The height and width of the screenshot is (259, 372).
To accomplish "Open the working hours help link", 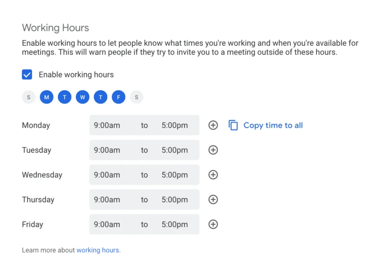I will (98, 250).
